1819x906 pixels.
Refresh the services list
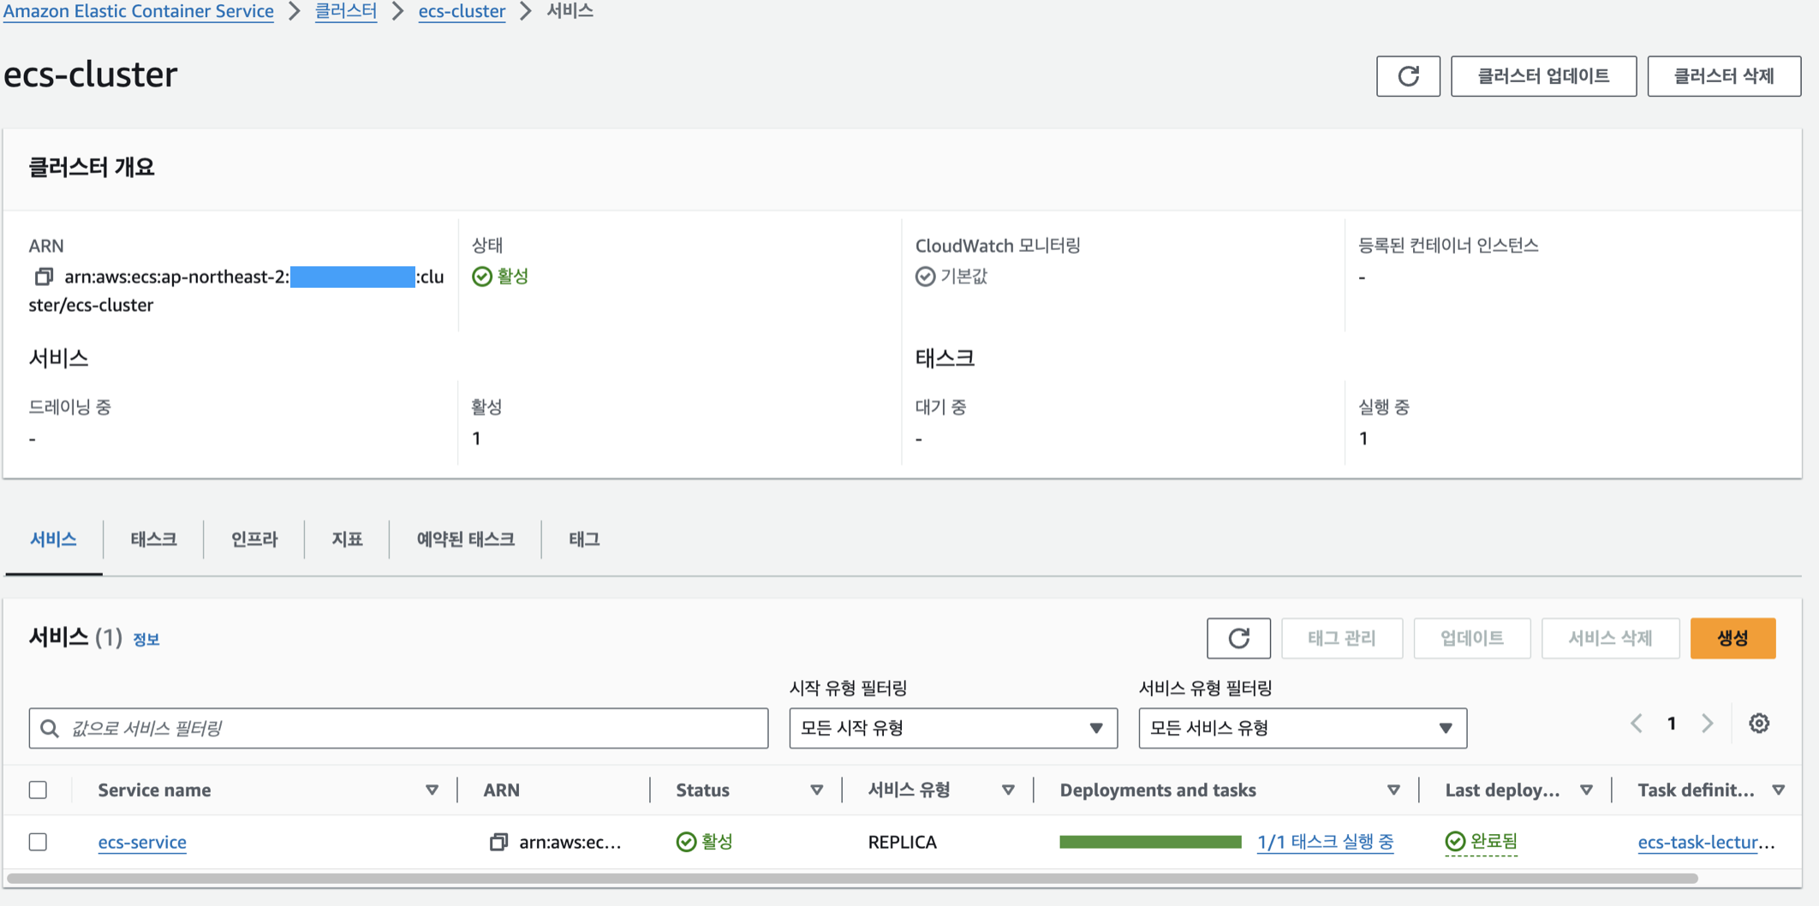pyautogui.click(x=1238, y=638)
